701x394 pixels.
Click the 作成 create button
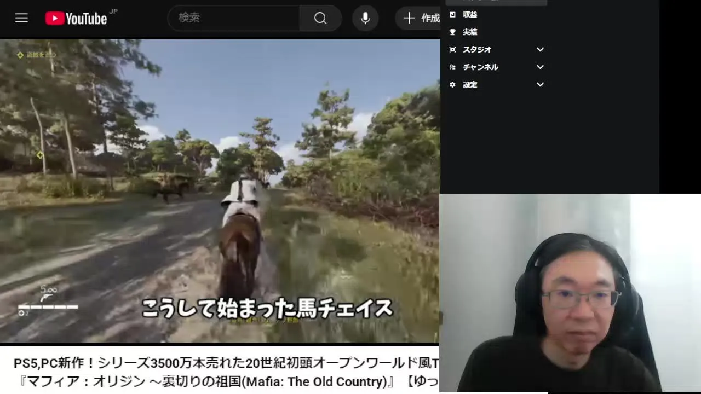click(418, 18)
